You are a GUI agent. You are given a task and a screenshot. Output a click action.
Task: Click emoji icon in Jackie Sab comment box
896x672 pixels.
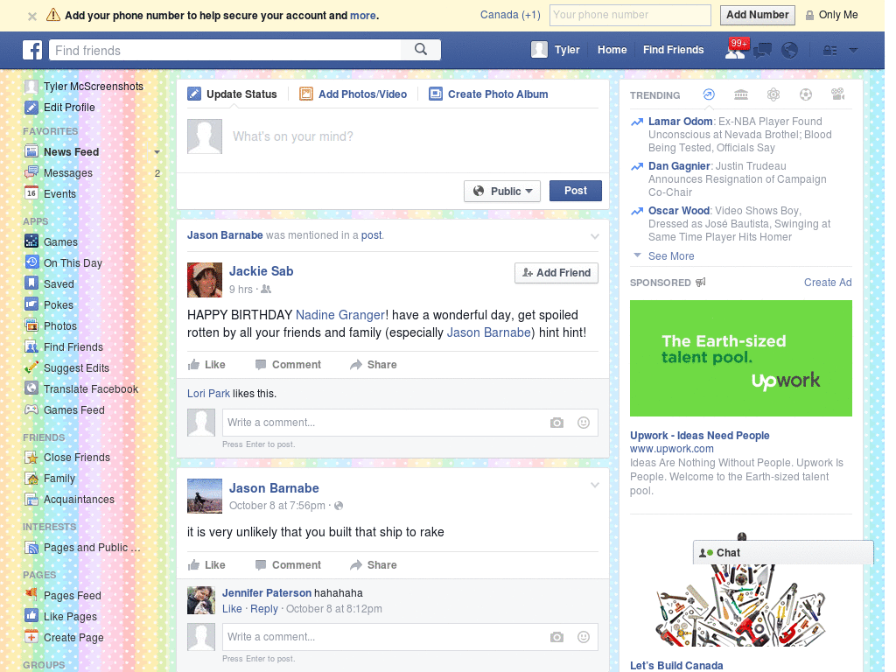[584, 423]
